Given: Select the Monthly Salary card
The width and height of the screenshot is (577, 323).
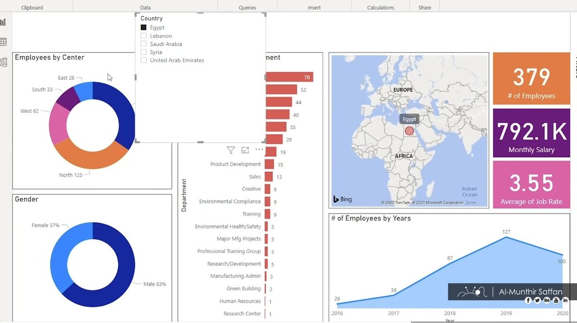Looking at the screenshot, I should (531, 133).
